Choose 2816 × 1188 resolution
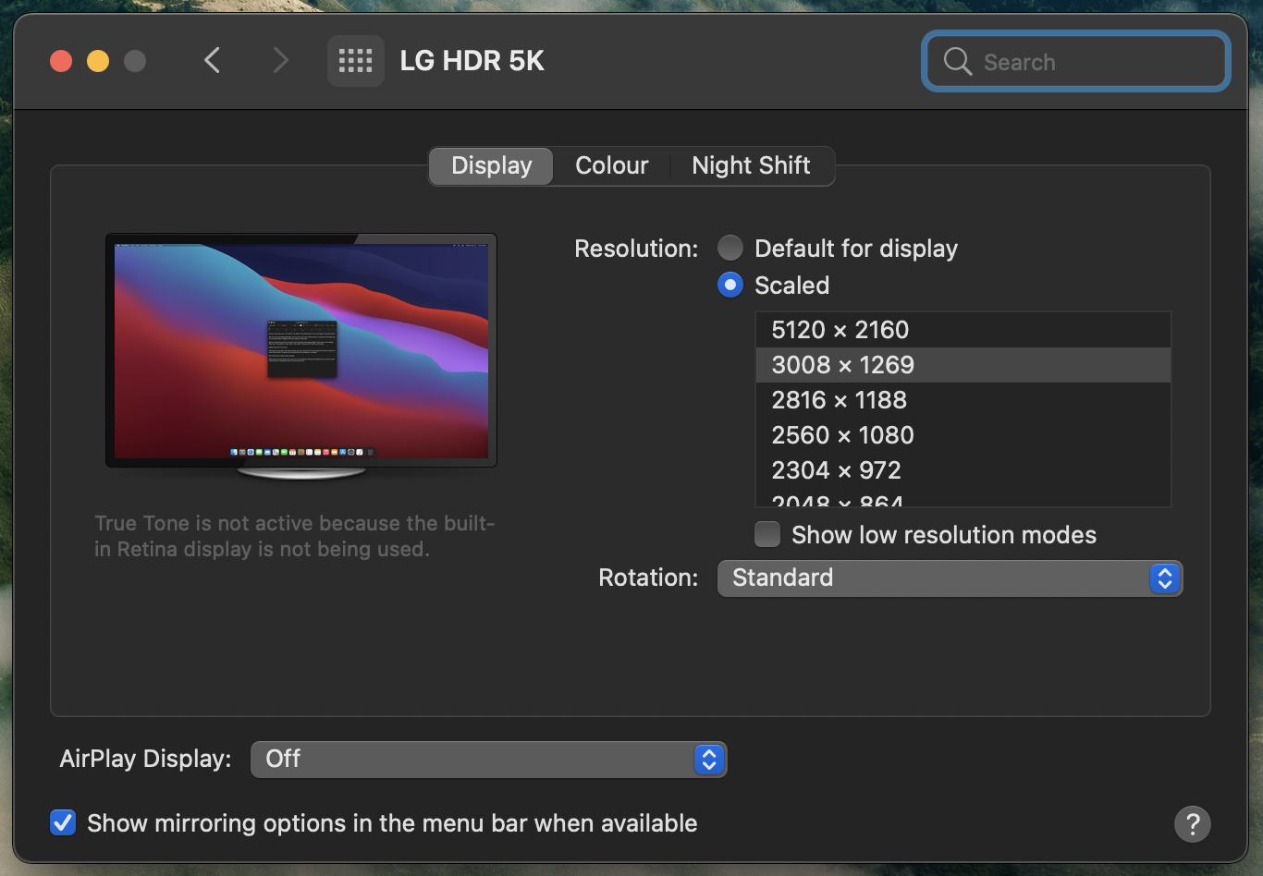Viewport: 1263px width, 876px height. 963,400
